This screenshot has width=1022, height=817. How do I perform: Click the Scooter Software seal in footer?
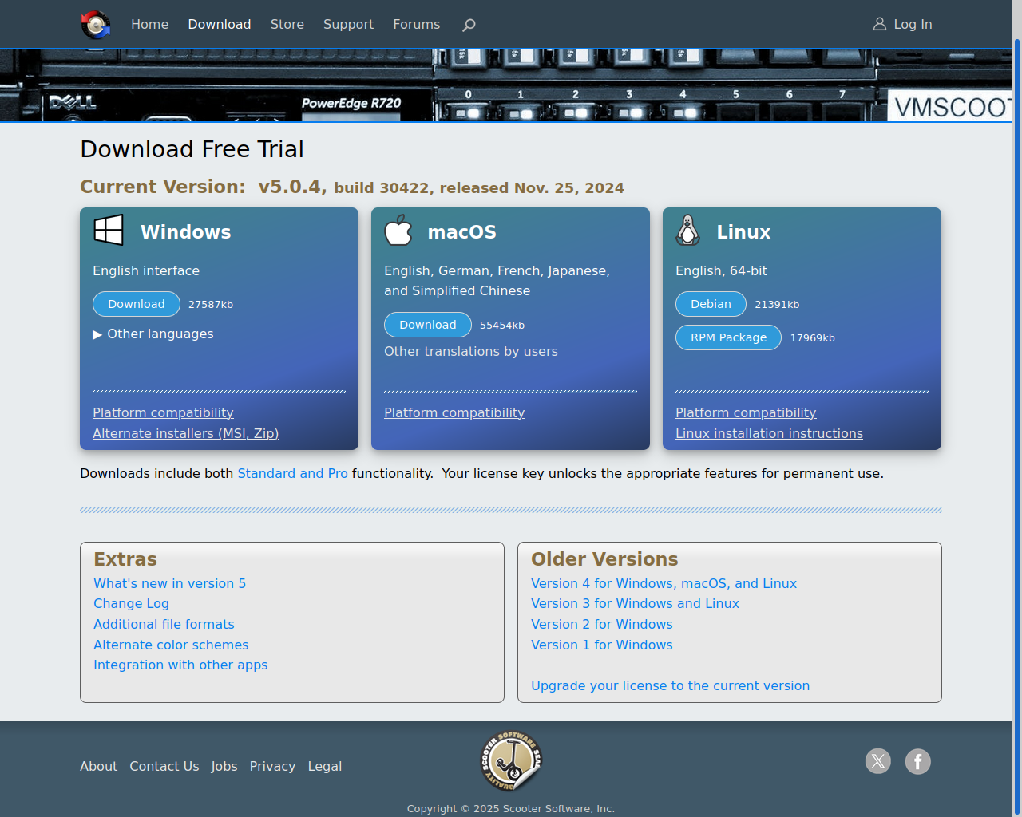click(x=511, y=761)
